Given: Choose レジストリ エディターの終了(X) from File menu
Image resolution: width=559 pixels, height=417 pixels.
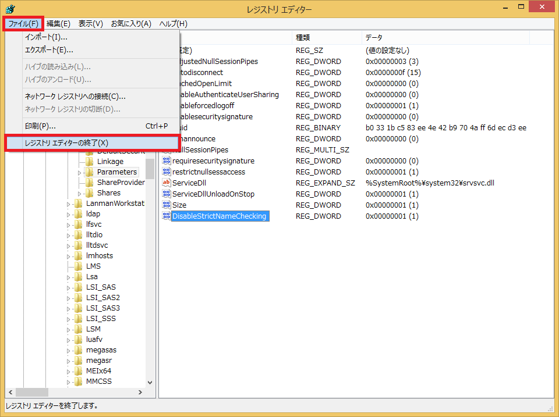Looking at the screenshot, I should coord(92,143).
